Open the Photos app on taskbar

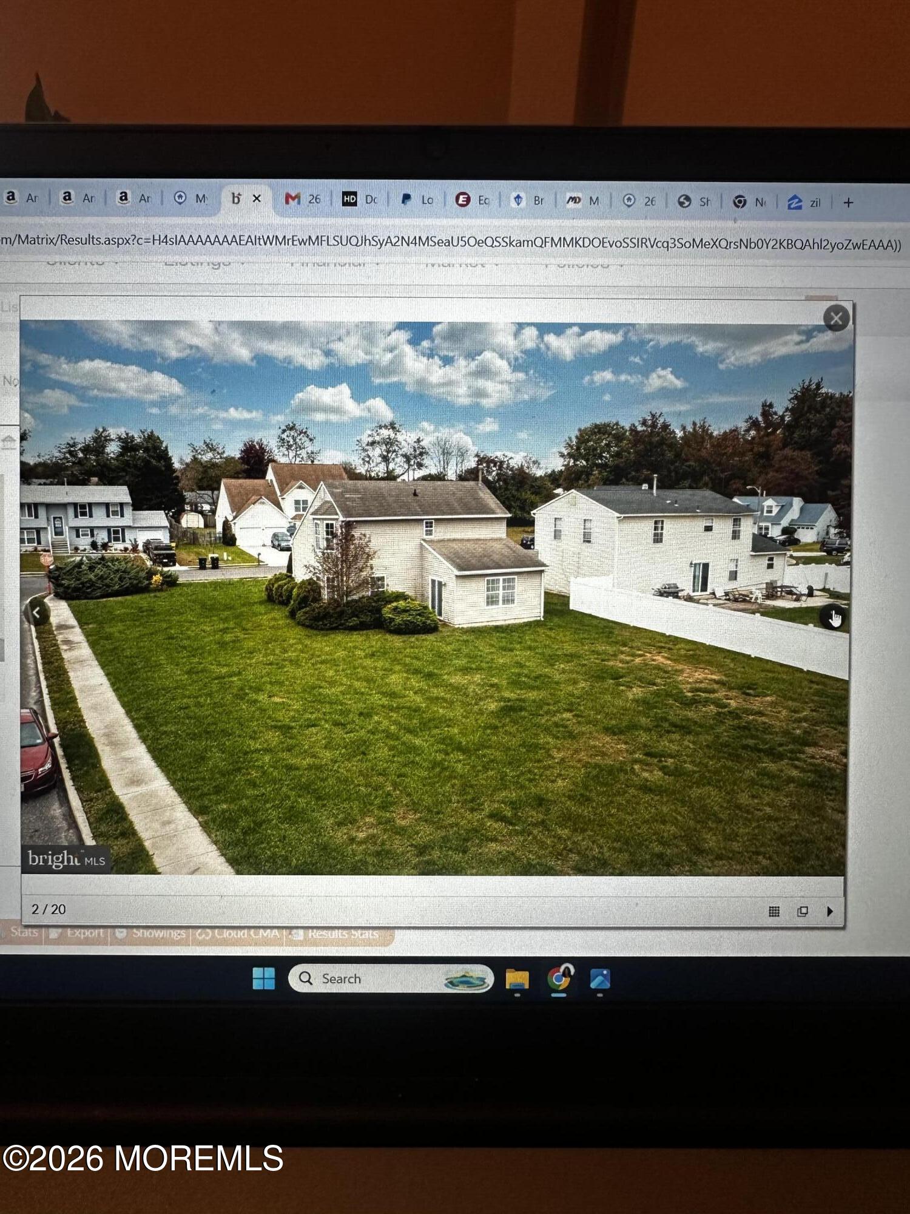coord(600,978)
